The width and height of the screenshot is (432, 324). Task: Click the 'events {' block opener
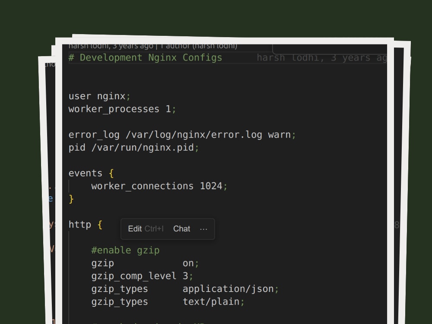click(91, 173)
